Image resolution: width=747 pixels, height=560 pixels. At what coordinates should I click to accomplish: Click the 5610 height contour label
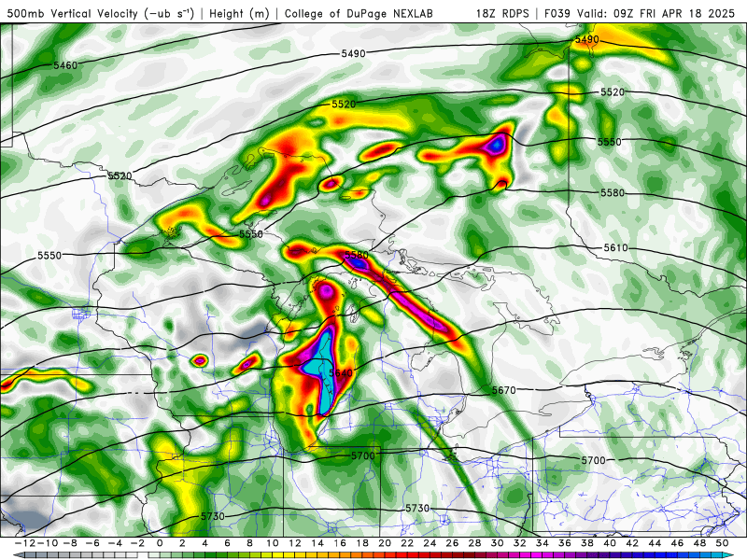point(616,247)
